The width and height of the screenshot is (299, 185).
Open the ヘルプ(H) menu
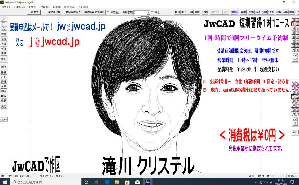point(83,7)
